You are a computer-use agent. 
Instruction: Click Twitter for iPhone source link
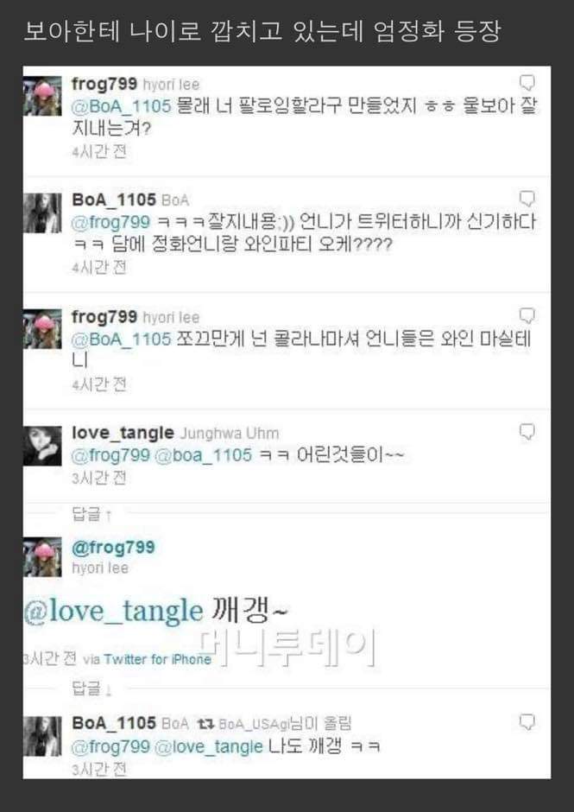[157, 659]
